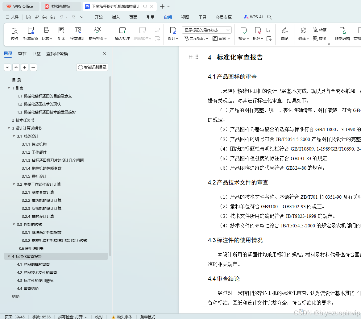Click the plus promote button in outline

pyautogui.click(x=25, y=67)
